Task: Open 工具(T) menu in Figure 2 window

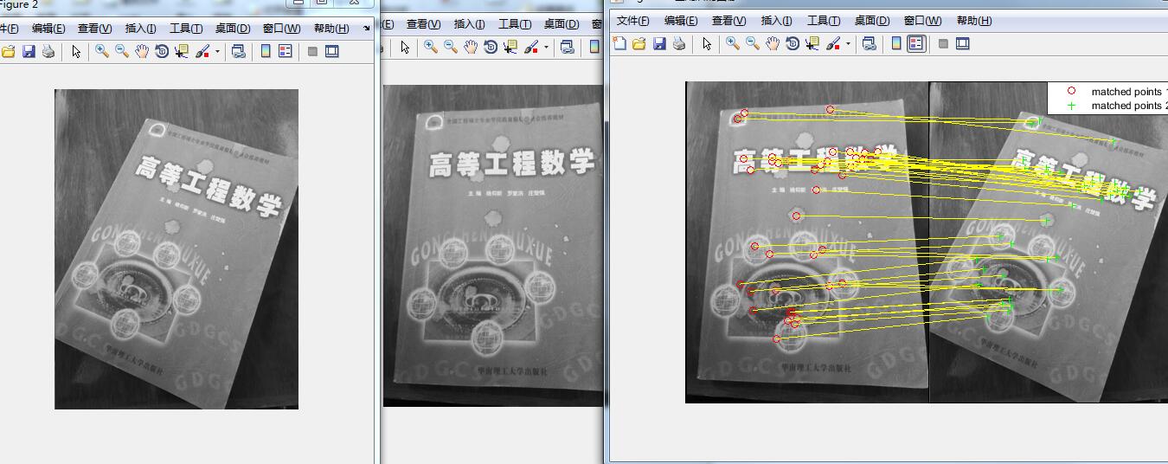Action: coord(187,29)
